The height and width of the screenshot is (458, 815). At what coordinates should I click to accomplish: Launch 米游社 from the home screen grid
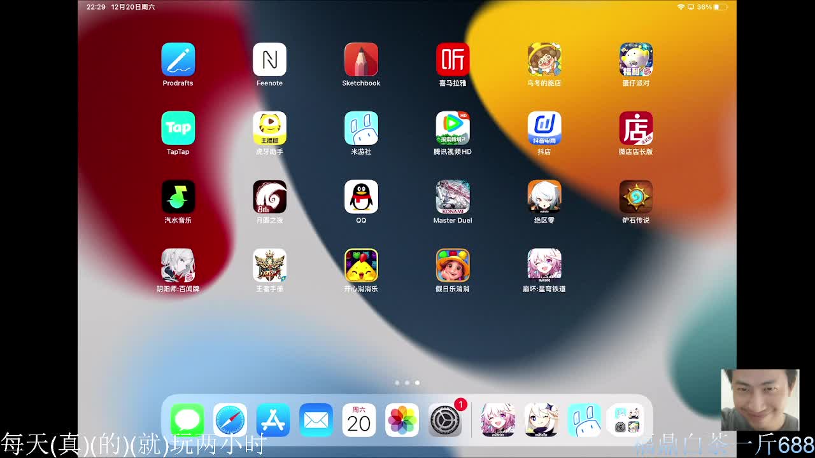[x=361, y=128]
